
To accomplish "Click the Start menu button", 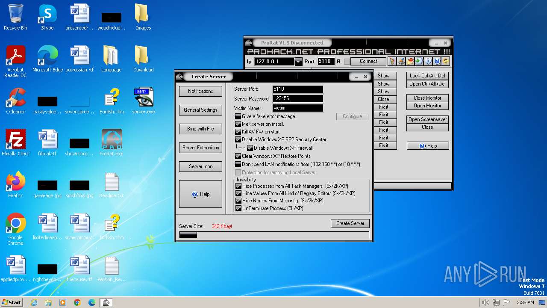I will point(12,302).
